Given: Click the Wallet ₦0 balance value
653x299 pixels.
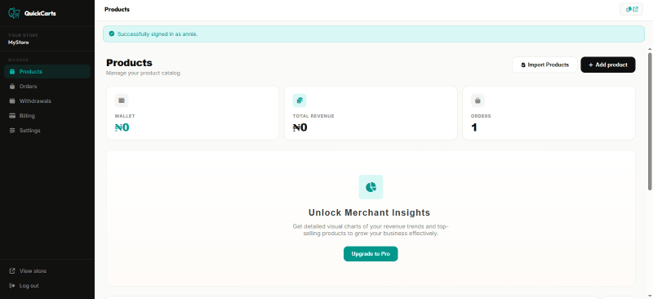Looking at the screenshot, I should [122, 127].
